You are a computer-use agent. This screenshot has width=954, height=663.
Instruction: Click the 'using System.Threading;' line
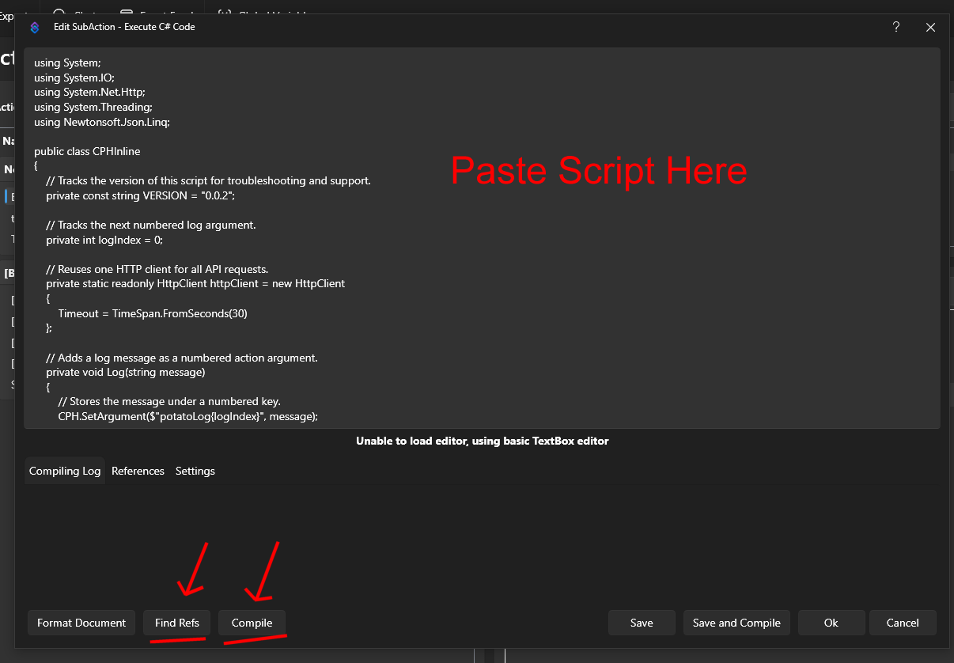tap(93, 107)
